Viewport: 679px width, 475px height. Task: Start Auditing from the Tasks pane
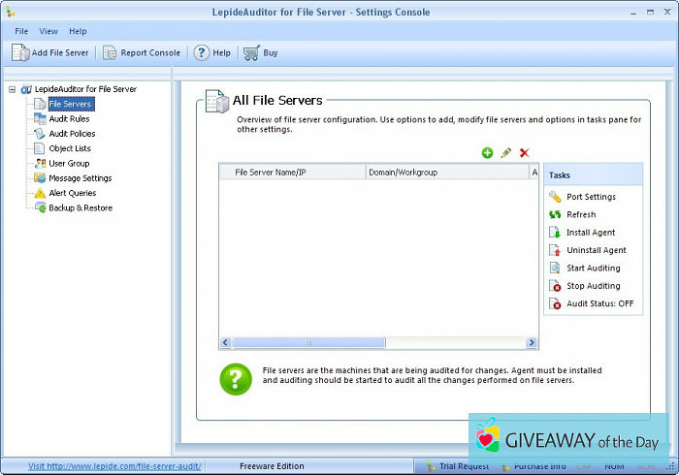tap(593, 269)
